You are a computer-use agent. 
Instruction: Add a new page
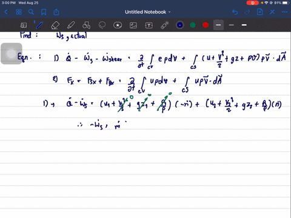tap(260, 12)
